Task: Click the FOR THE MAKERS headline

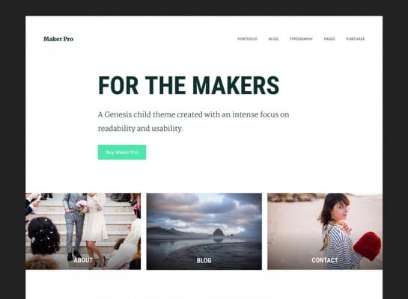Action: click(x=189, y=85)
